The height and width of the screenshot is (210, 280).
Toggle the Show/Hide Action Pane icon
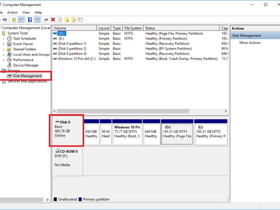(x=37, y=20)
